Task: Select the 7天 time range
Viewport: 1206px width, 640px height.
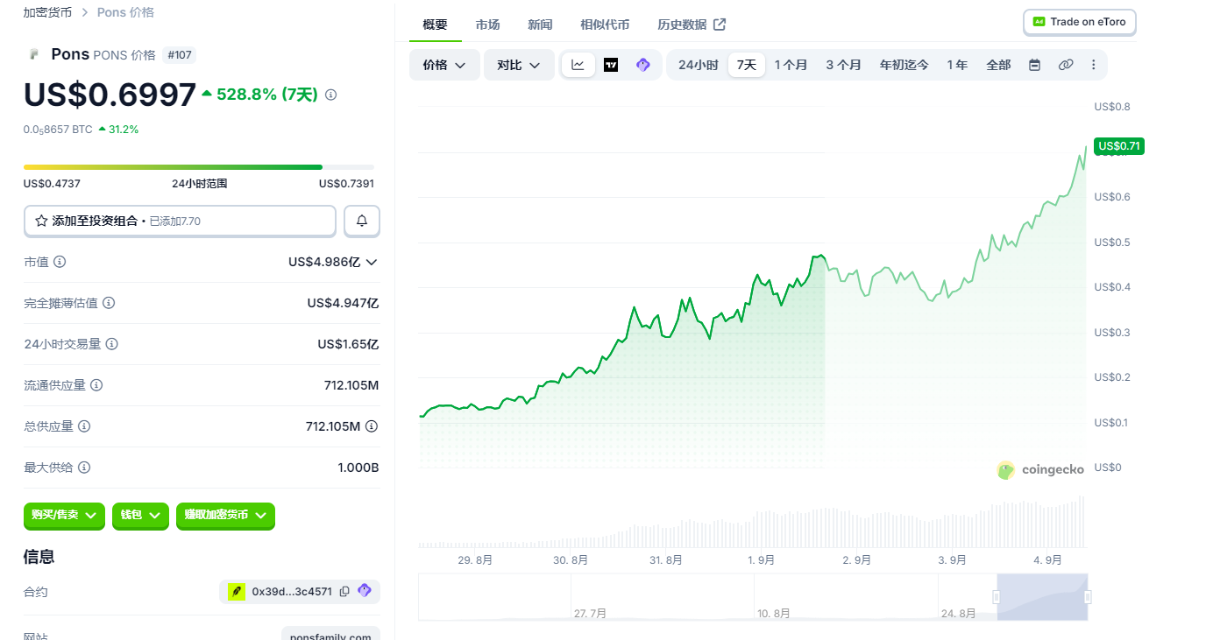Action: click(x=747, y=65)
